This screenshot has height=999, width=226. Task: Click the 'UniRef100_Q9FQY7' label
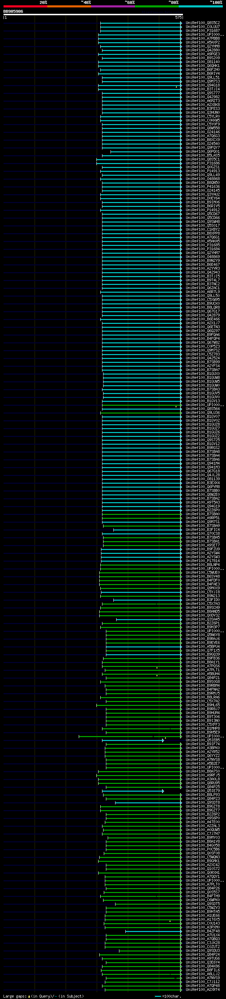point(203,147)
